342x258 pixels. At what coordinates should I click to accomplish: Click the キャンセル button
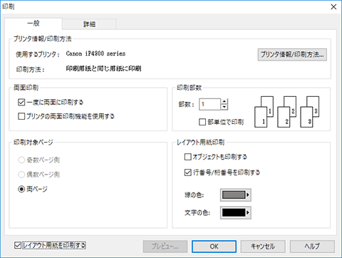click(263, 247)
